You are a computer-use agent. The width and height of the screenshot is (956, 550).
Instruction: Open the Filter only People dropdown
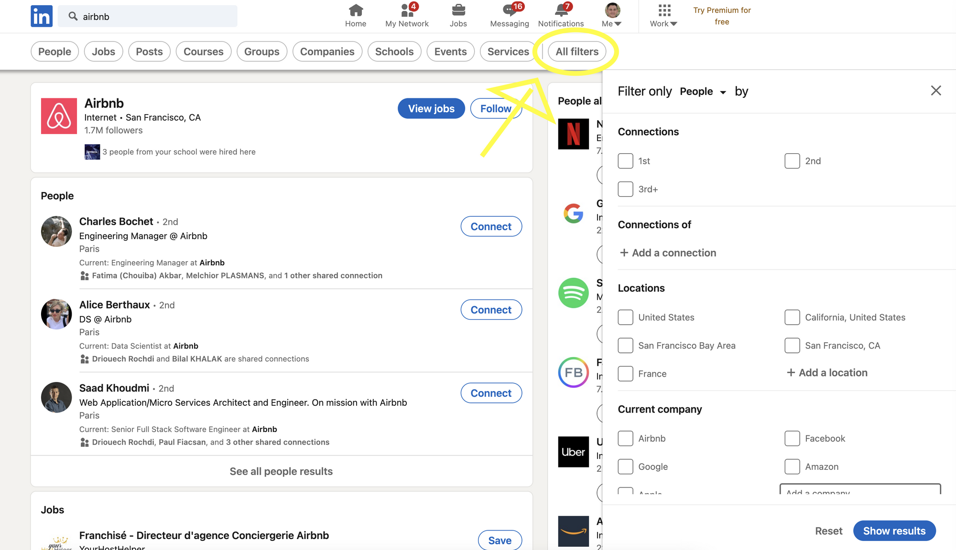click(703, 92)
